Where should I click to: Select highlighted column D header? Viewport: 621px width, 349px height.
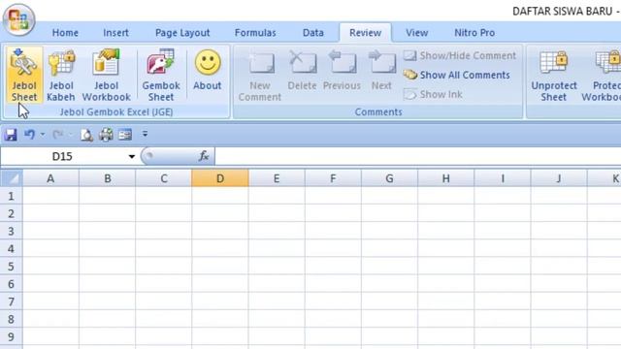220,178
